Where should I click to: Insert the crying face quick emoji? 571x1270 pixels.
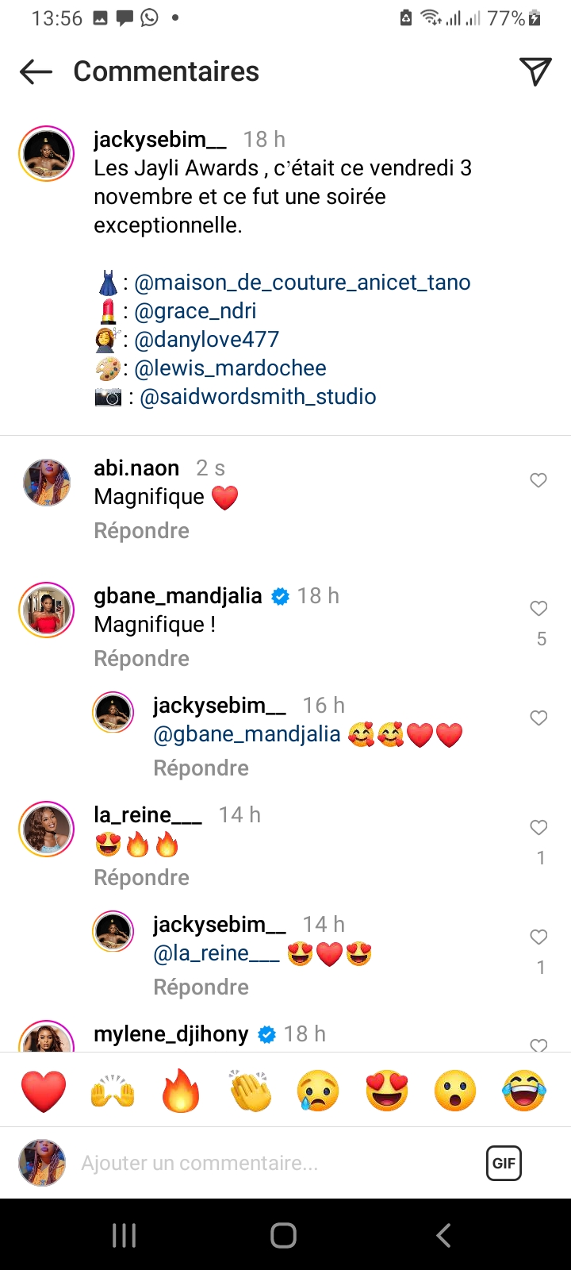click(x=318, y=1091)
